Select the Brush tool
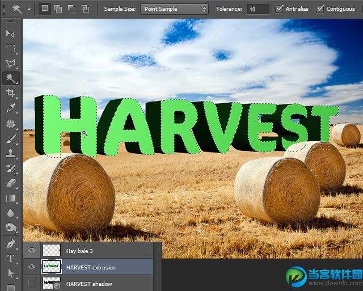Image resolution: width=363 pixels, height=291 pixels. (11, 139)
